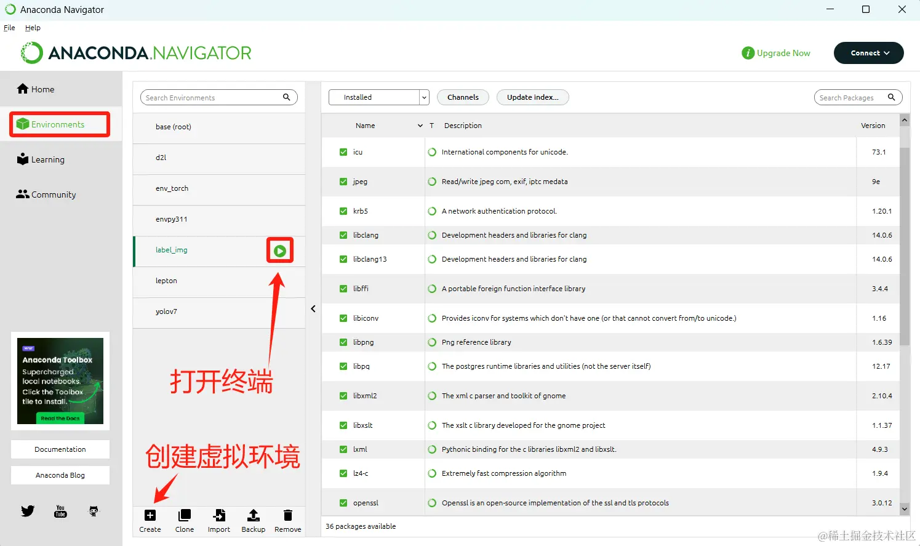
Task: Click the '36 packages available' status text
Action: pyautogui.click(x=361, y=526)
